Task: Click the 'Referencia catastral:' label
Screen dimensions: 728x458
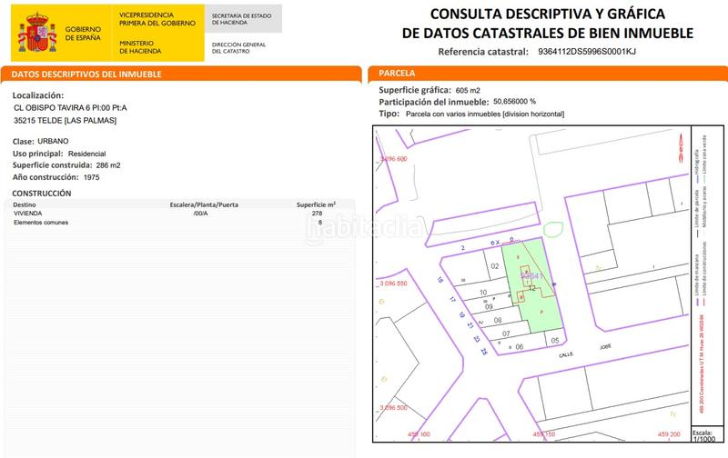Action: tap(483, 52)
